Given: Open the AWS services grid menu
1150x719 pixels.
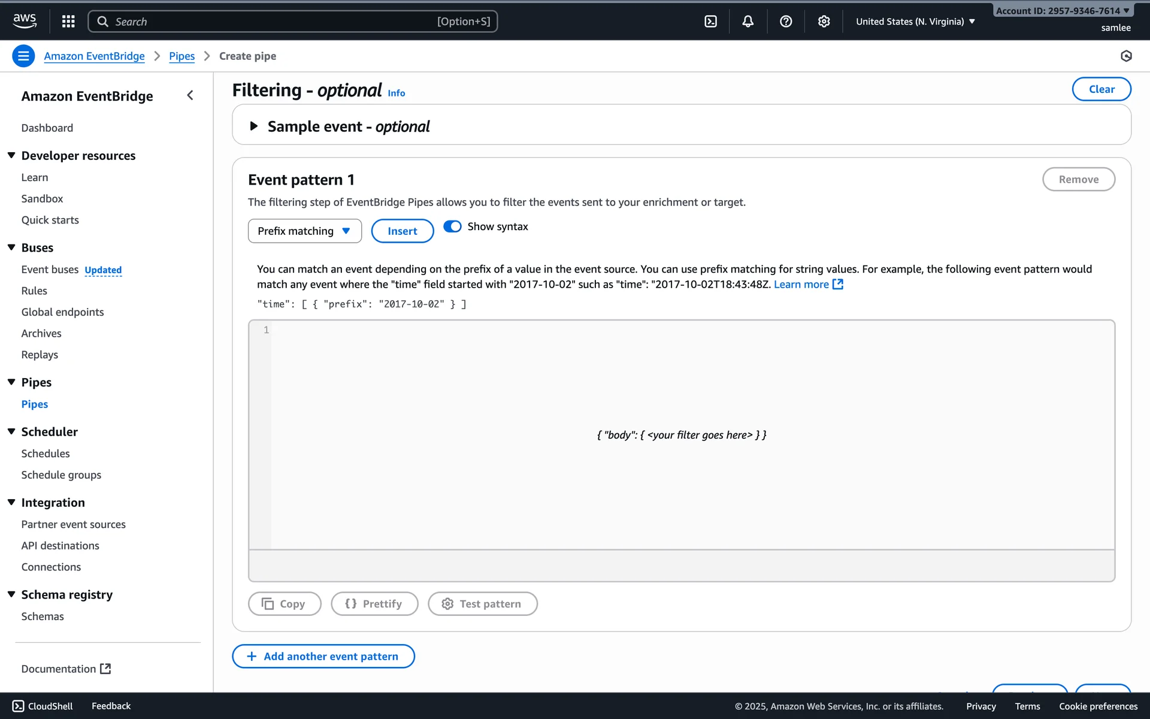Looking at the screenshot, I should [x=68, y=22].
